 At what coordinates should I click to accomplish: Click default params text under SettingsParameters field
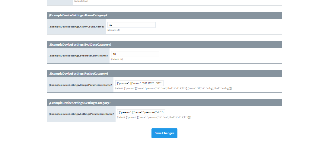coord(154,117)
